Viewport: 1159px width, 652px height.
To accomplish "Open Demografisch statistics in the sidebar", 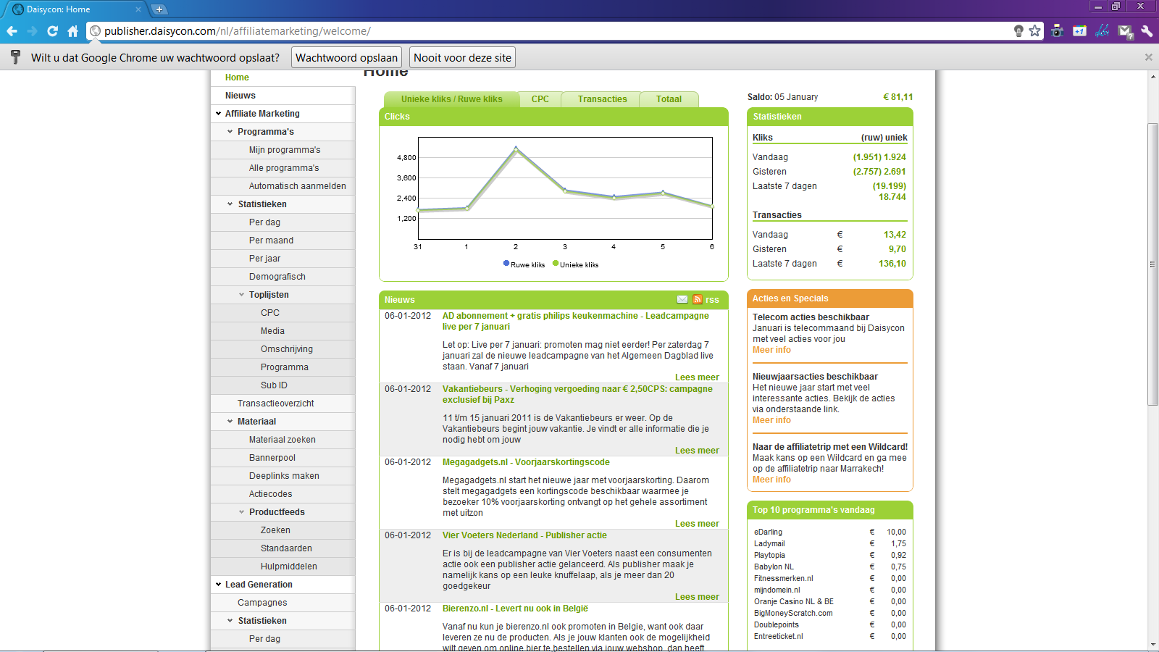I will (277, 277).
